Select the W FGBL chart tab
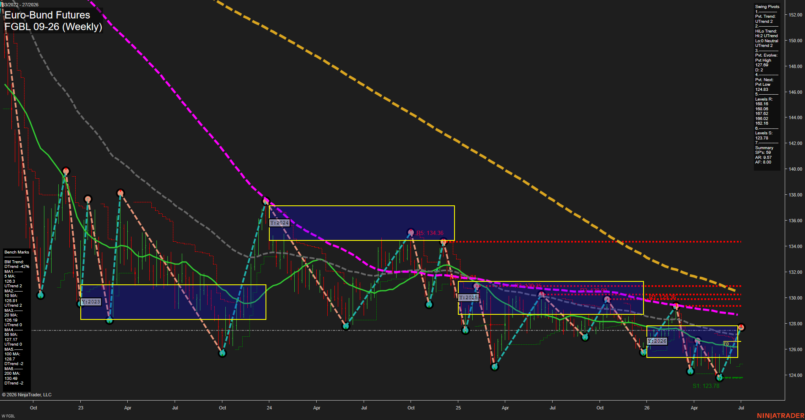Screen dimensions: 805x420 pos(8,416)
